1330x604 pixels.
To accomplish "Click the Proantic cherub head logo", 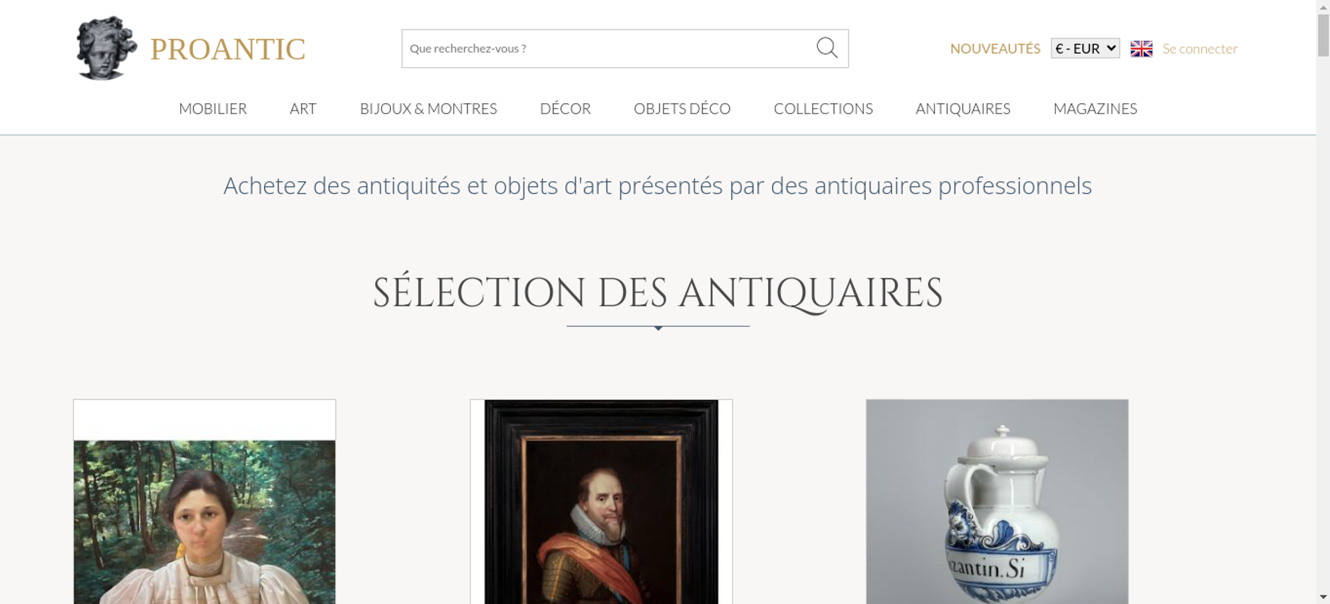I will pos(106,48).
